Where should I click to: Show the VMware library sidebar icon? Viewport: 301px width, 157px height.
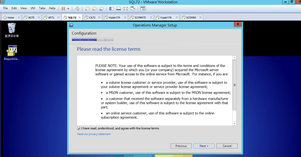pyautogui.click(x=112, y=8)
